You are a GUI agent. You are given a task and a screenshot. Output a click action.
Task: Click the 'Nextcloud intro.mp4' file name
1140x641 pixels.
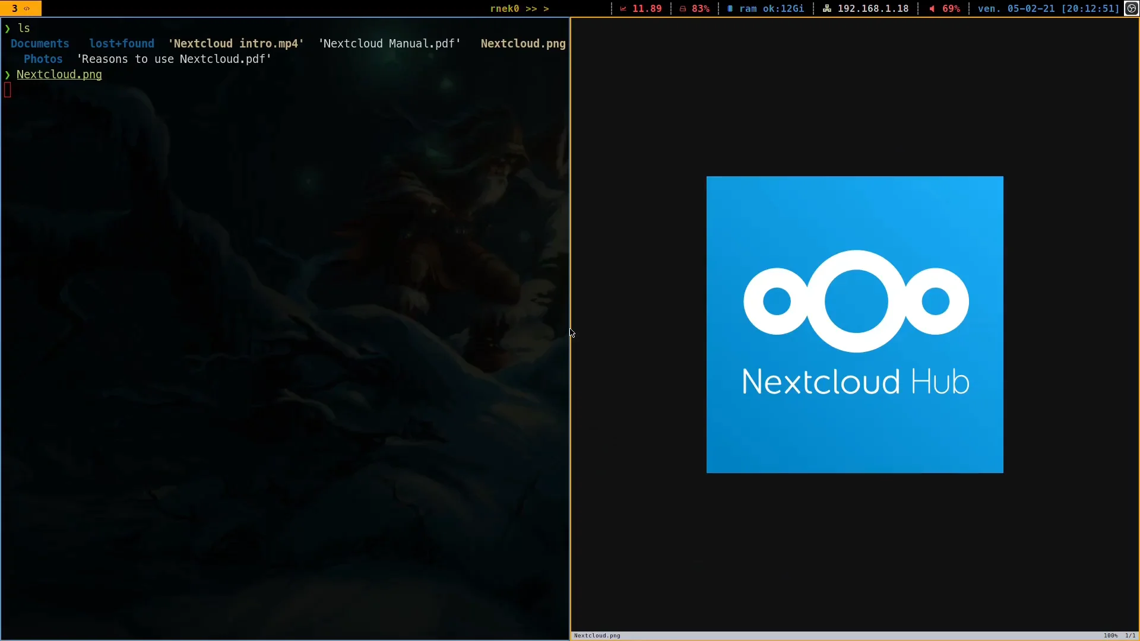point(236,43)
